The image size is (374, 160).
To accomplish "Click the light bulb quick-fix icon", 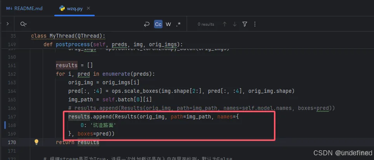I will point(36,142).
